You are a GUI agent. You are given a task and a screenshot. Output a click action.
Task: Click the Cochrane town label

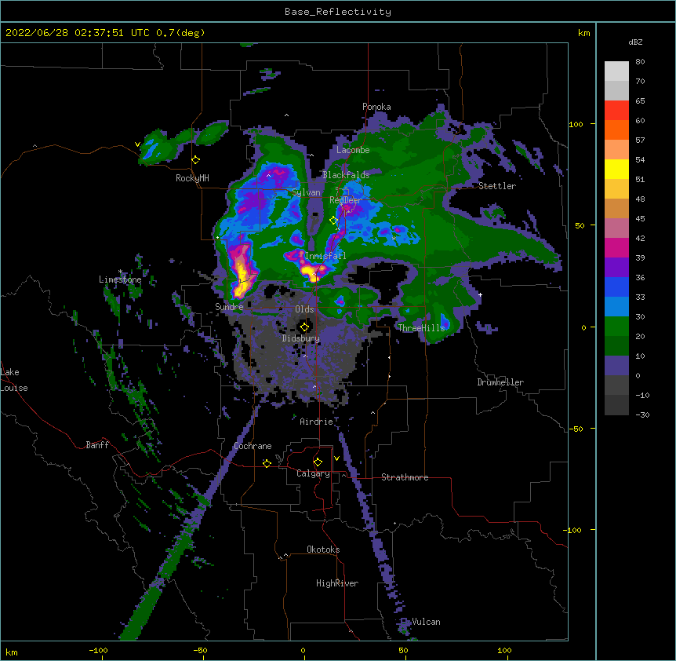pos(253,446)
